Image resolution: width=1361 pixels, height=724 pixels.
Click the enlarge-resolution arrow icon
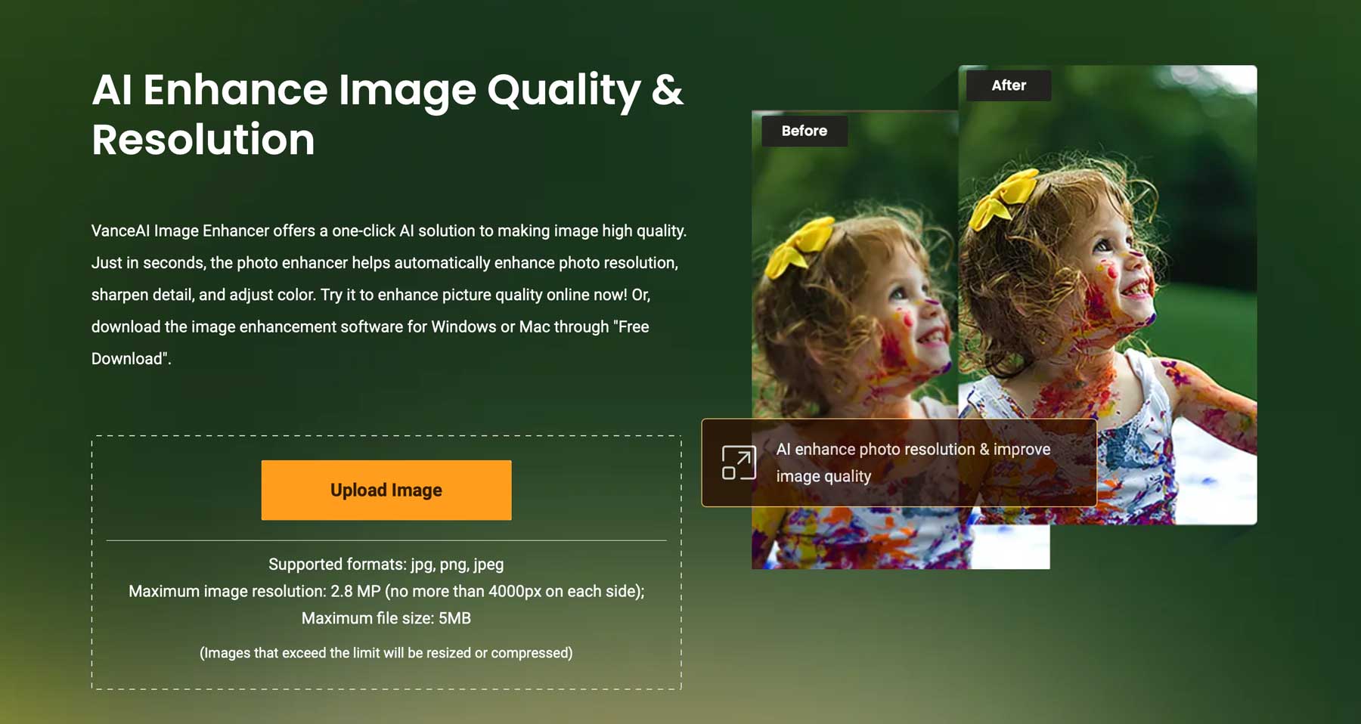(x=738, y=463)
